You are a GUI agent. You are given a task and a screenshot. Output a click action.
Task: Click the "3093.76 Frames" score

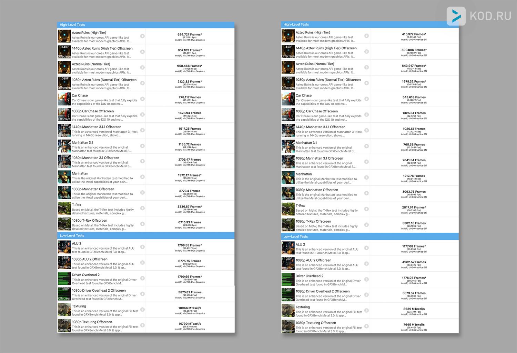click(414, 192)
